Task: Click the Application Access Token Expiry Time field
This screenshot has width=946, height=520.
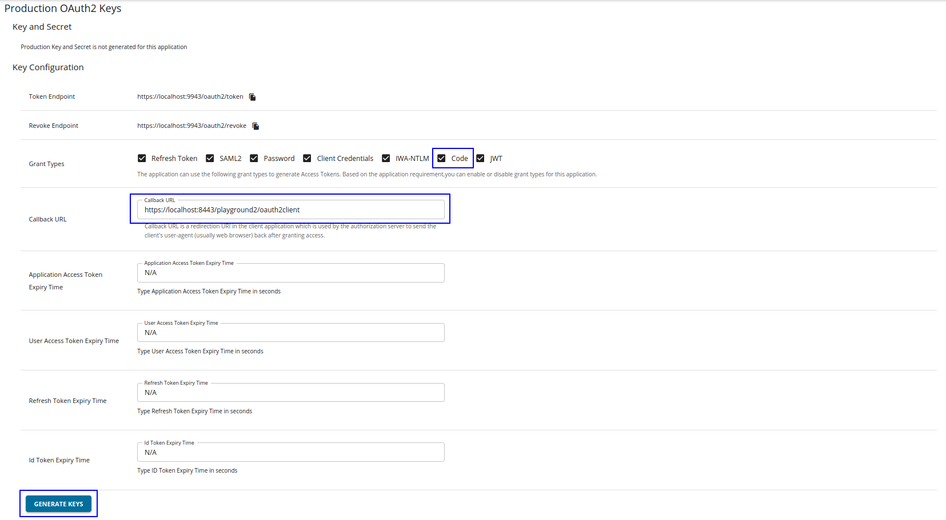Action: point(290,273)
